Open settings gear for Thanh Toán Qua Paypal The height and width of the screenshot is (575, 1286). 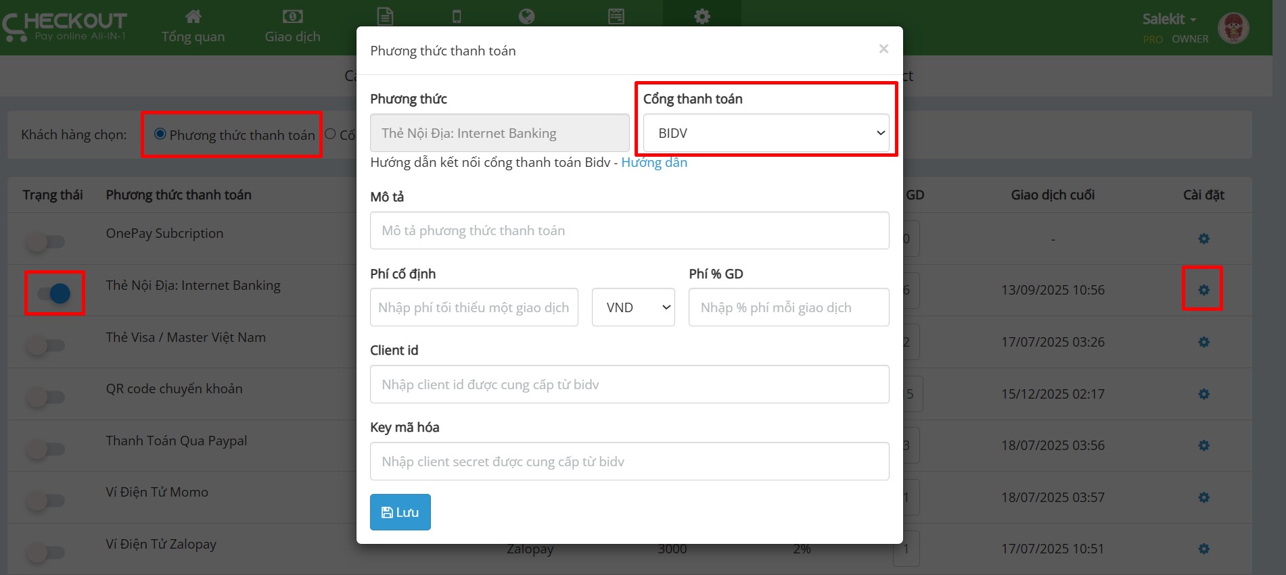1203,445
